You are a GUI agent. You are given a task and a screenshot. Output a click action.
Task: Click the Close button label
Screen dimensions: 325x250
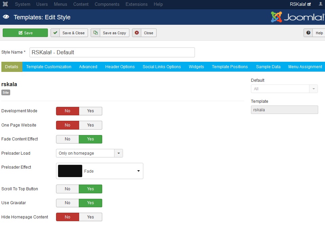click(149, 33)
